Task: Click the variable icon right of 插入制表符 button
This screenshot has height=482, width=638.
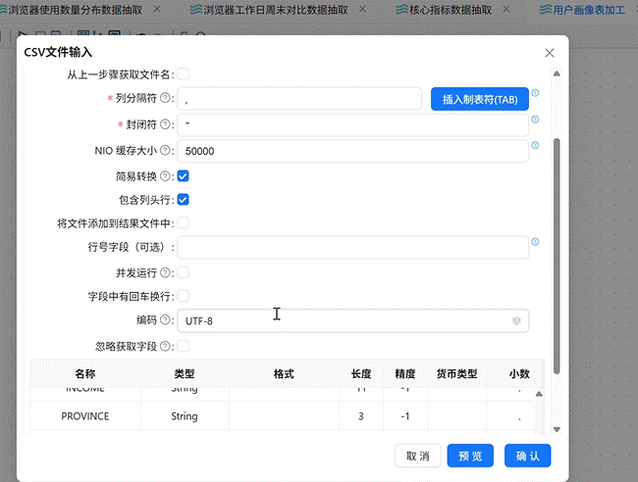Action: click(535, 93)
